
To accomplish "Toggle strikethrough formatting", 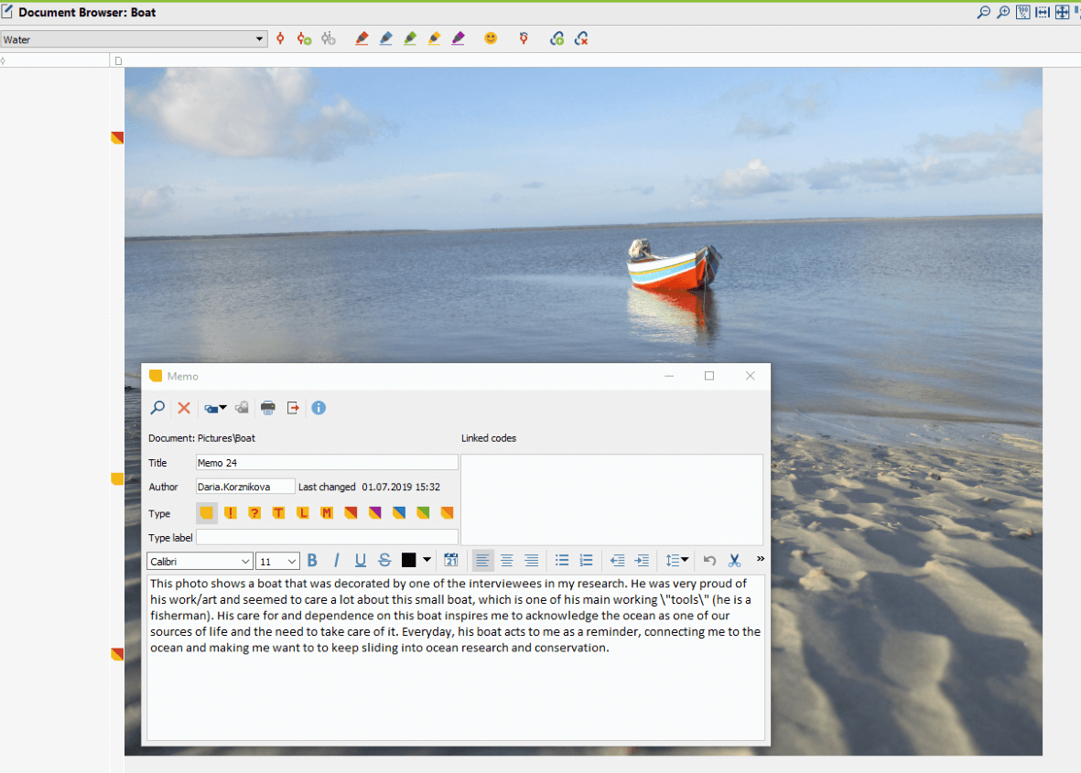I will (x=384, y=560).
